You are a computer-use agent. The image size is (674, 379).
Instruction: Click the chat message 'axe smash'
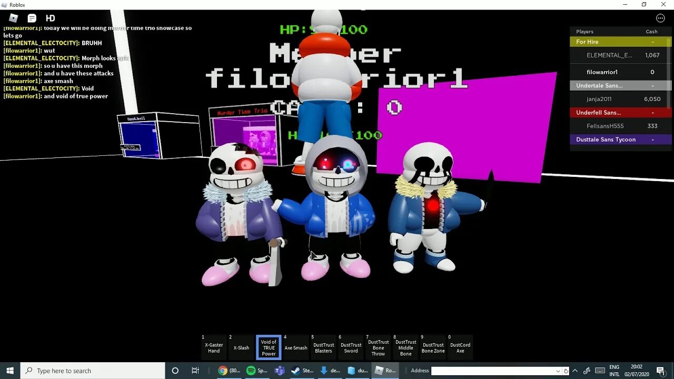(58, 81)
